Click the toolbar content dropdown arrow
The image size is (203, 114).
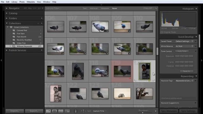pos(156,111)
